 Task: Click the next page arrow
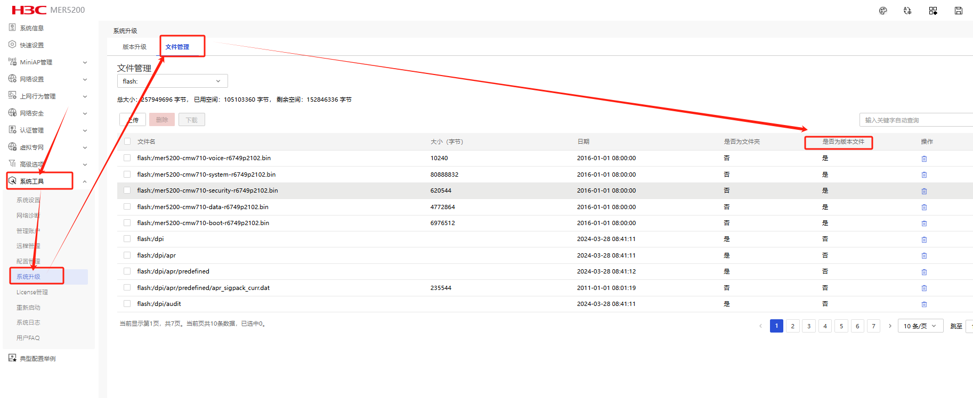pyautogui.click(x=890, y=326)
